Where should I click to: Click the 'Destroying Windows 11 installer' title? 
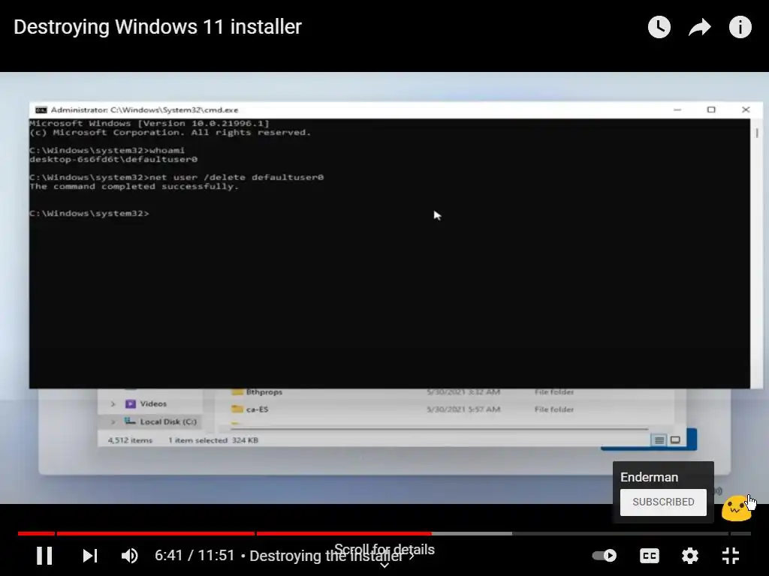click(x=158, y=27)
